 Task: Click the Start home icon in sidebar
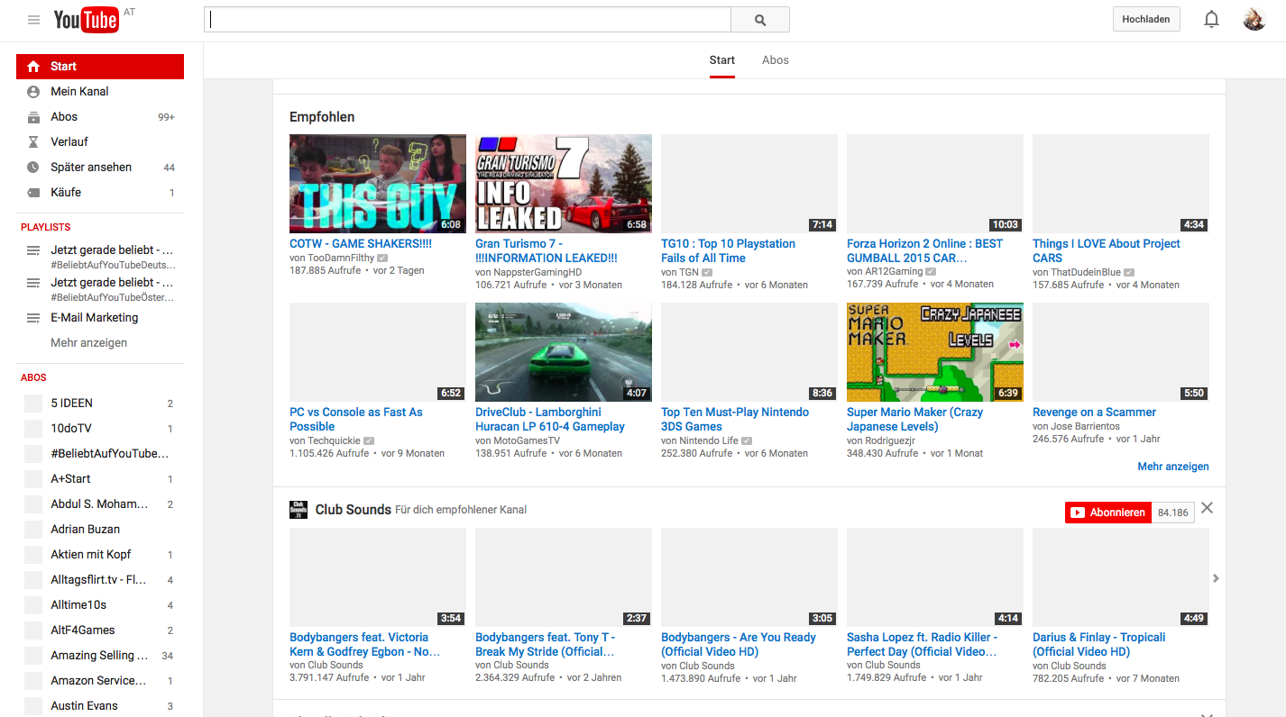click(x=33, y=67)
